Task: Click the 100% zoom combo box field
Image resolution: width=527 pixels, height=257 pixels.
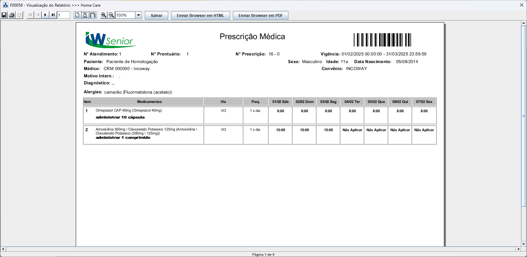Action: 125,15
